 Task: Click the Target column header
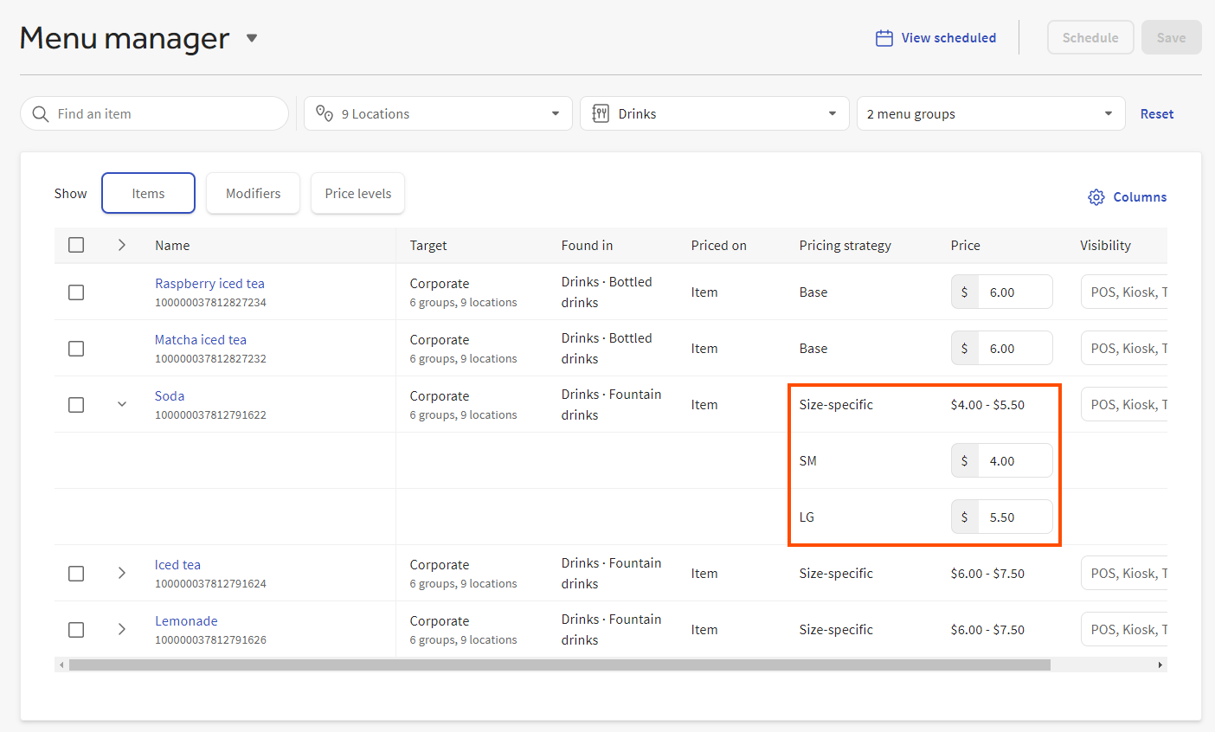tap(428, 246)
